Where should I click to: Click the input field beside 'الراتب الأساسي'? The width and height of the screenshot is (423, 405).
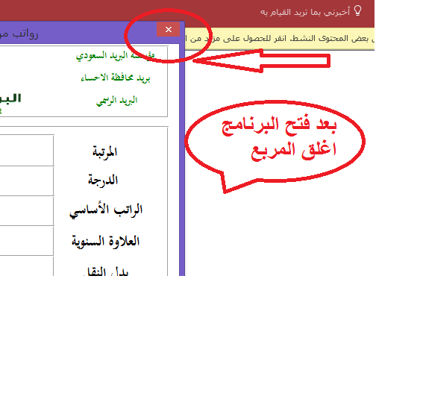pyautogui.click(x=27, y=211)
